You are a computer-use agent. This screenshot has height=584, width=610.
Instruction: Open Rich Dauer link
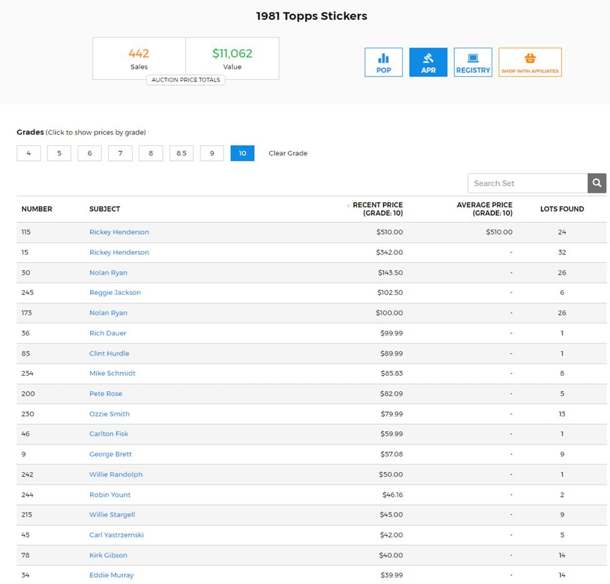pyautogui.click(x=108, y=333)
